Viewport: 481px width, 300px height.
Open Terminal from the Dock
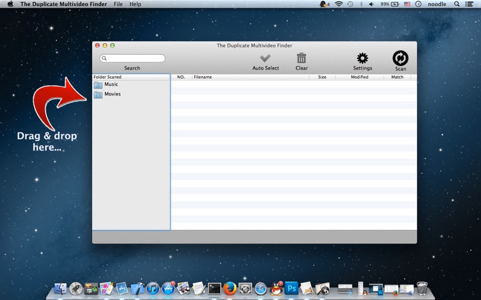(215, 289)
